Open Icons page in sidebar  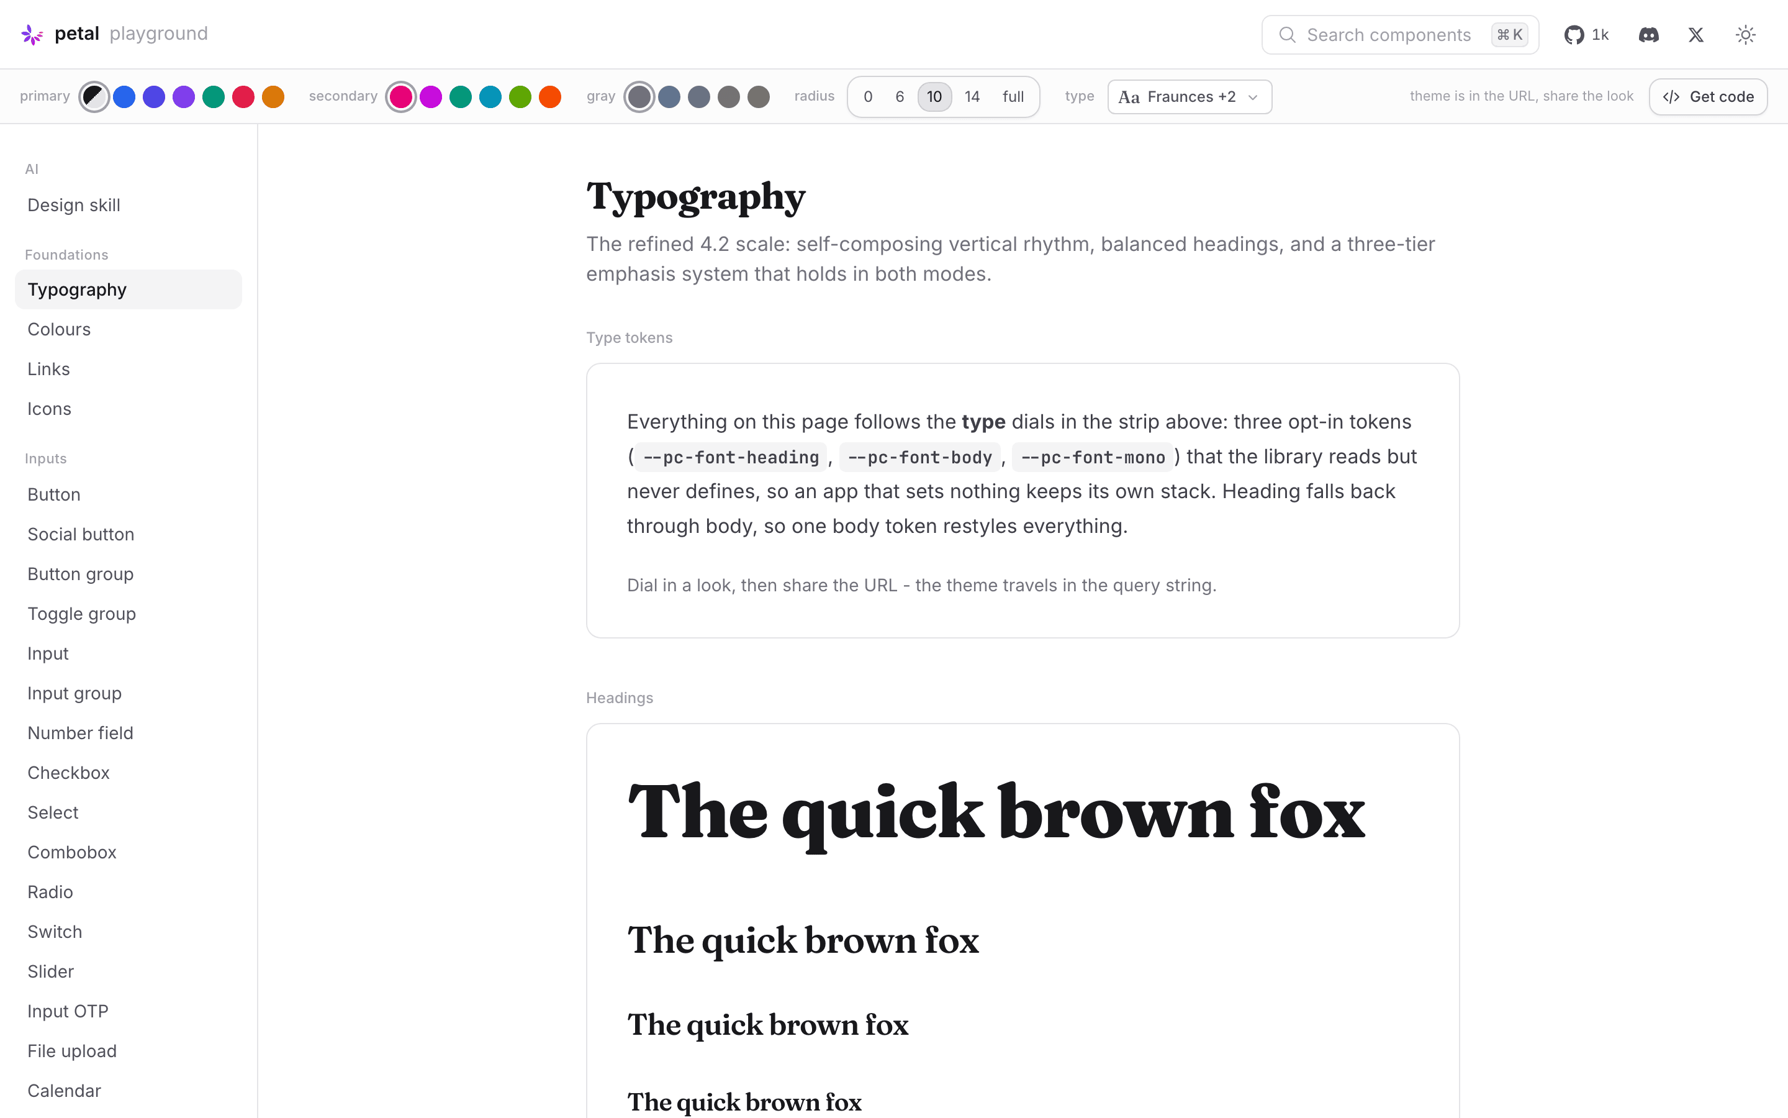coord(129,409)
